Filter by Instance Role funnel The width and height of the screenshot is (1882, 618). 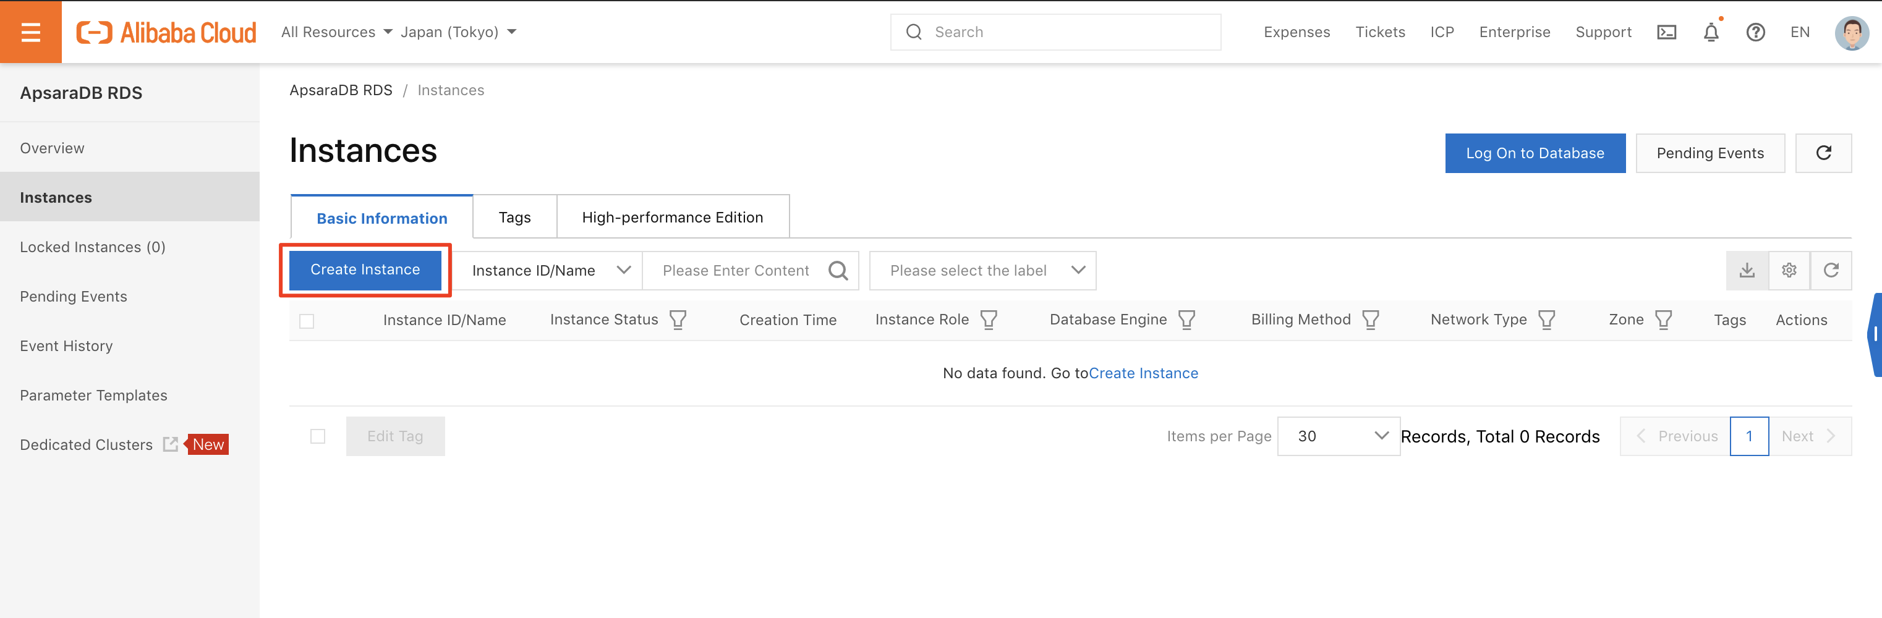(989, 320)
